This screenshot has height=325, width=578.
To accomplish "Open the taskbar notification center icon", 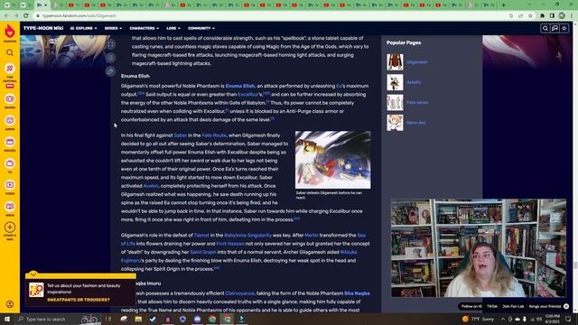I will tap(568, 319).
